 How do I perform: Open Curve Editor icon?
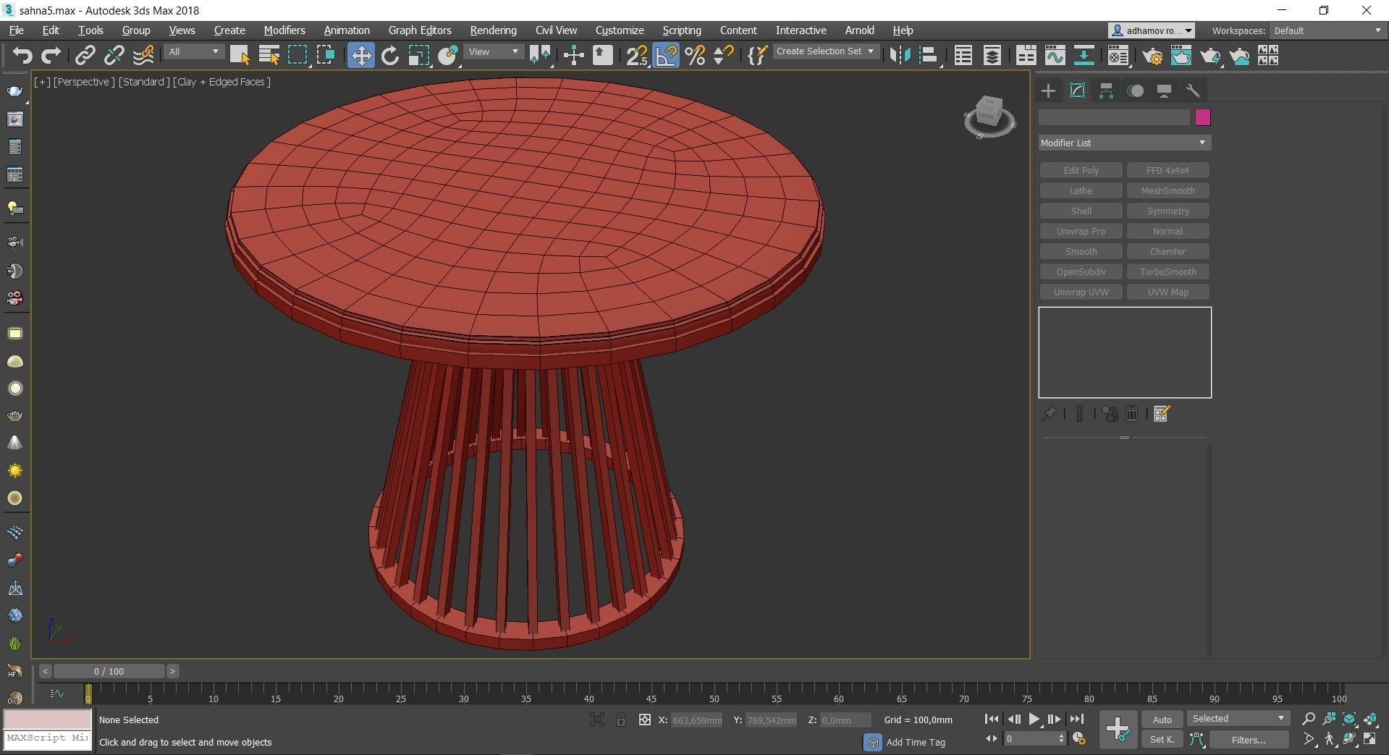1055,55
